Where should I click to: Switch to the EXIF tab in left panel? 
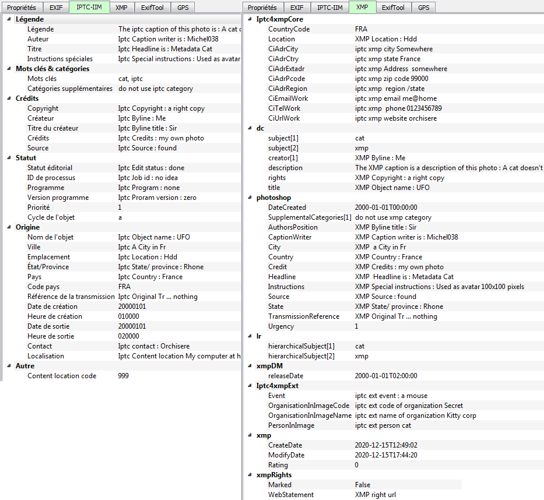coord(56,7)
